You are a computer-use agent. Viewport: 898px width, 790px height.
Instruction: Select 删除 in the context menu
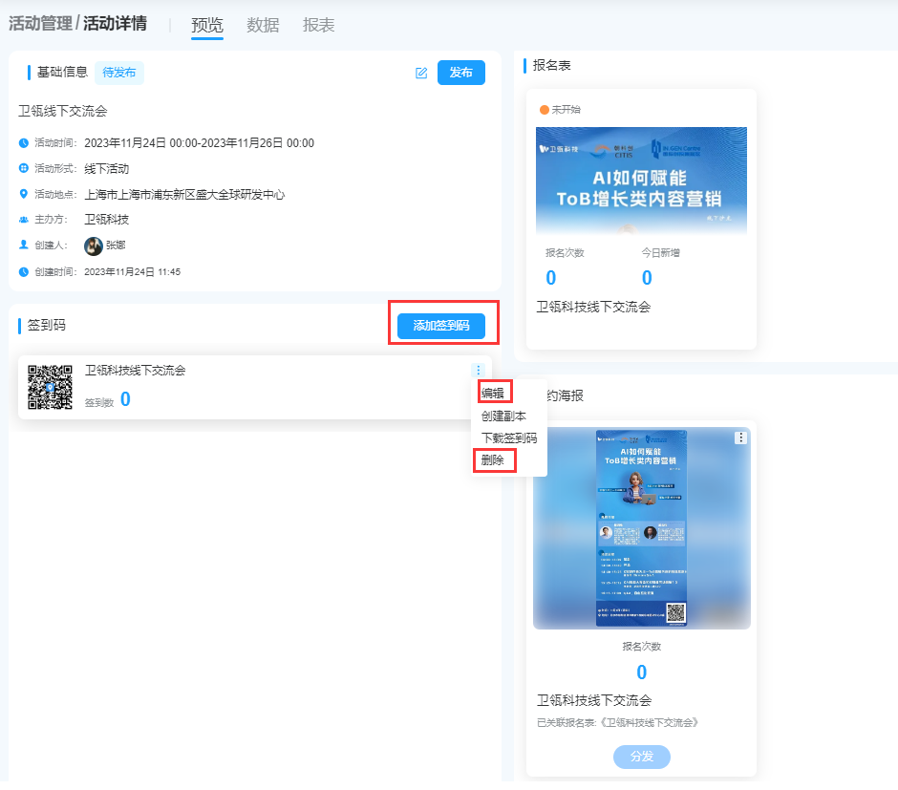click(x=493, y=460)
